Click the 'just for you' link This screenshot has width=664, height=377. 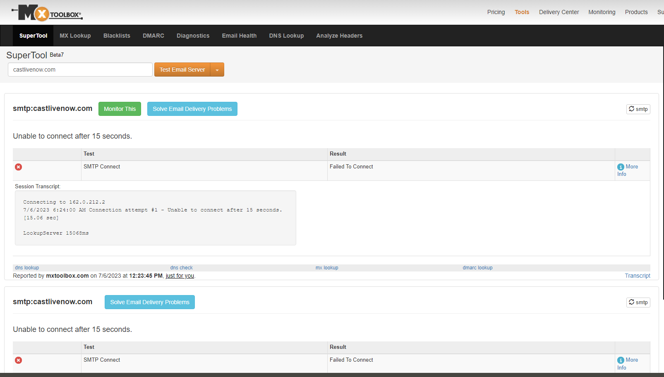(x=180, y=276)
